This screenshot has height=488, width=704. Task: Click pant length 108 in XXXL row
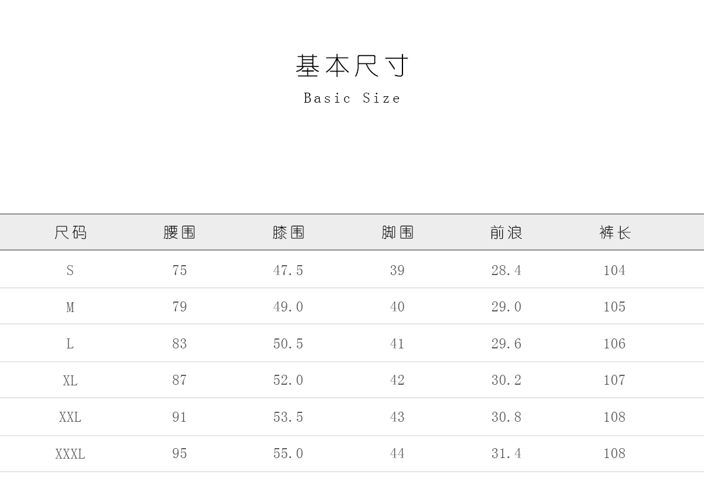point(614,453)
